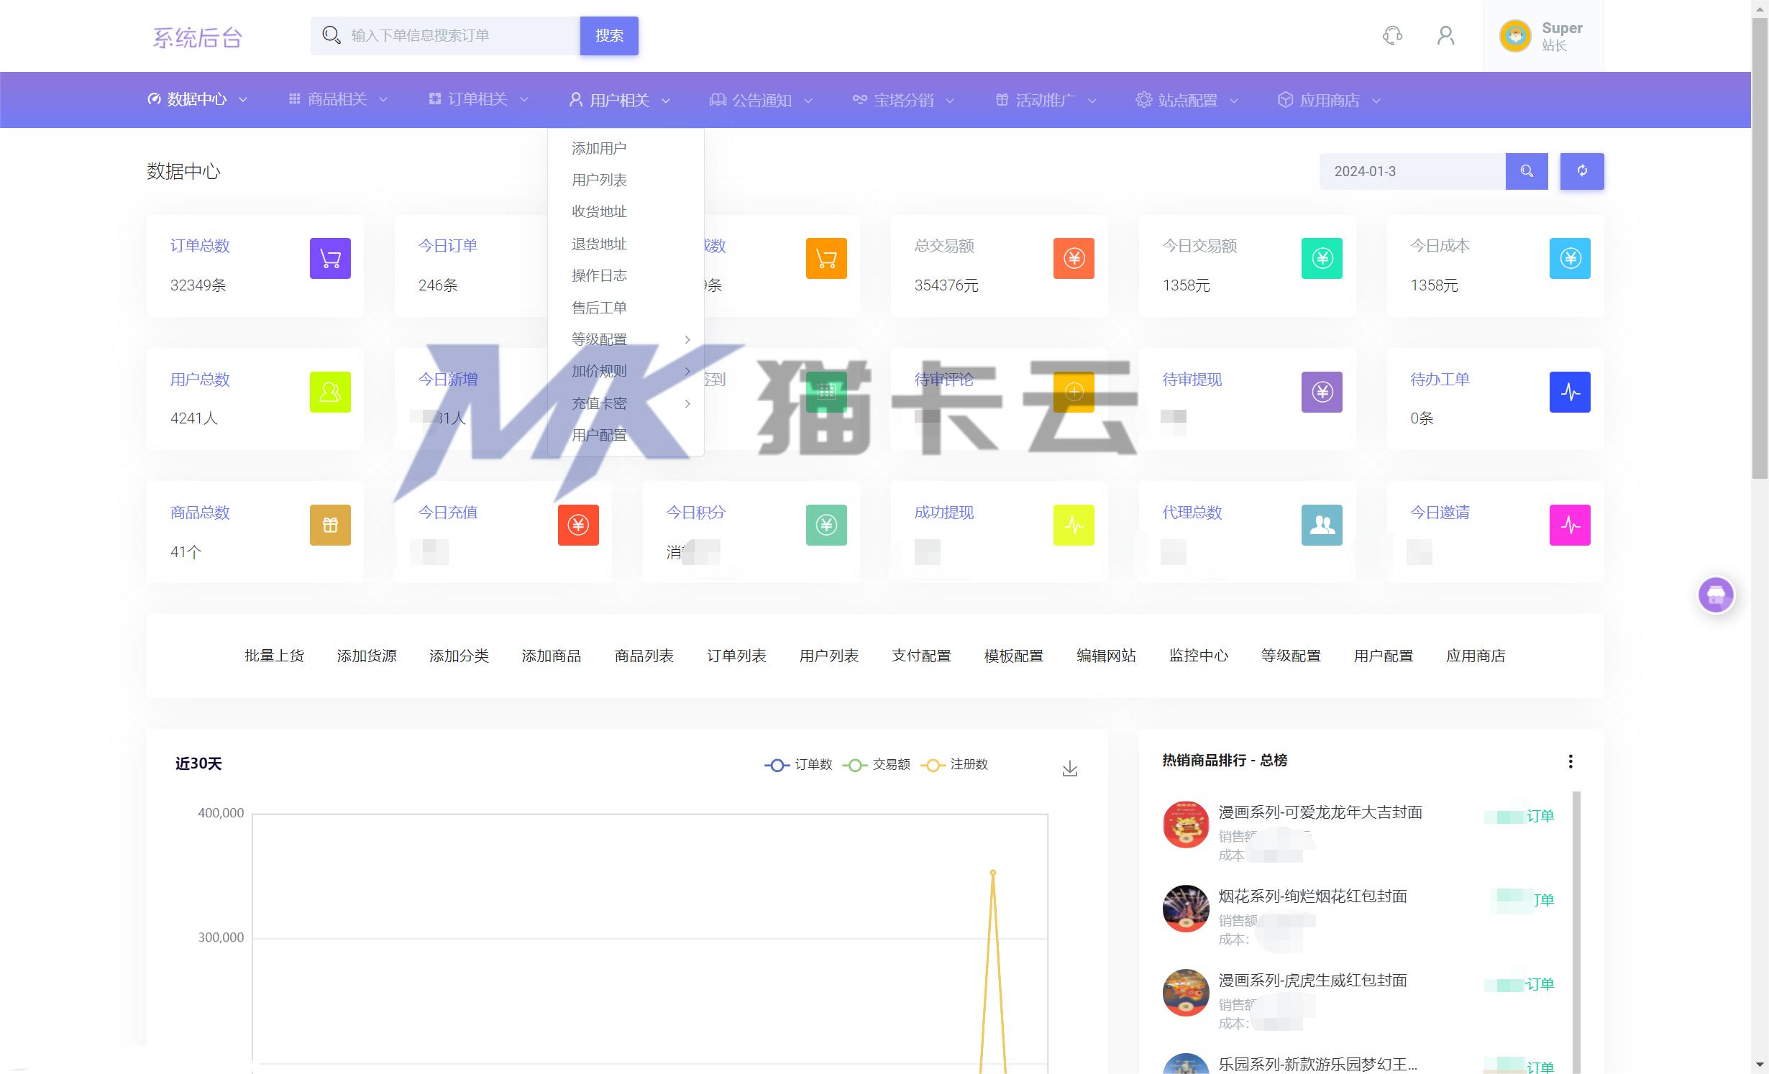Image resolution: width=1769 pixels, height=1074 pixels.
Task: Open the 批量上货 shortcut link
Action: coord(274,656)
